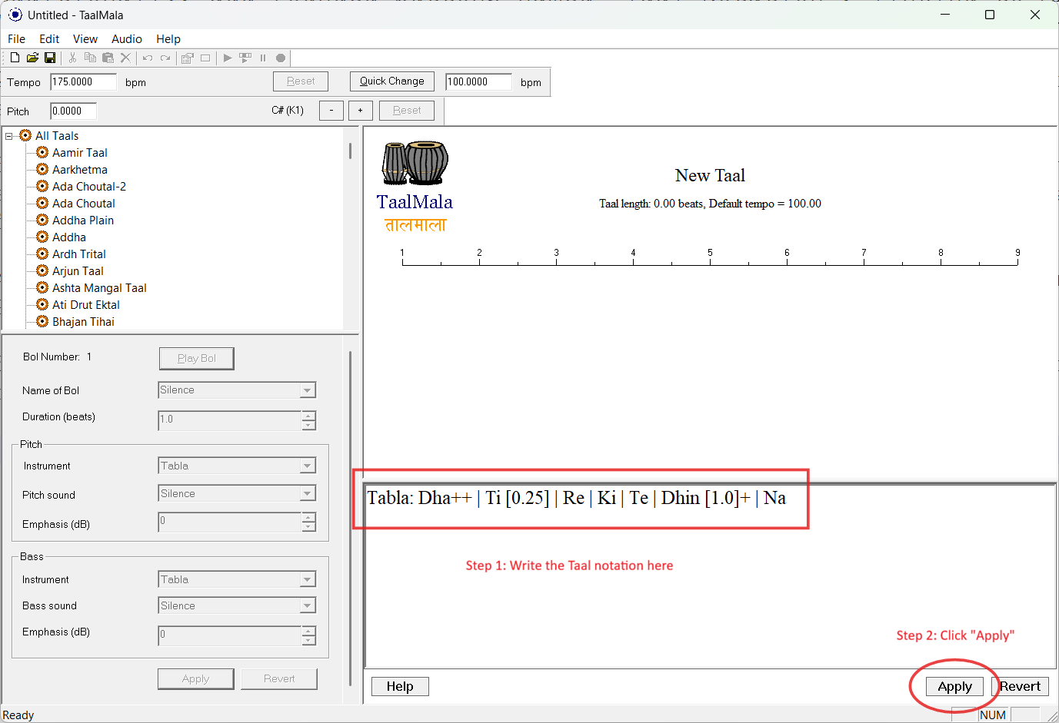The width and height of the screenshot is (1059, 723).
Task: Click the Duration (beats) field showing 1.0
Action: (229, 420)
